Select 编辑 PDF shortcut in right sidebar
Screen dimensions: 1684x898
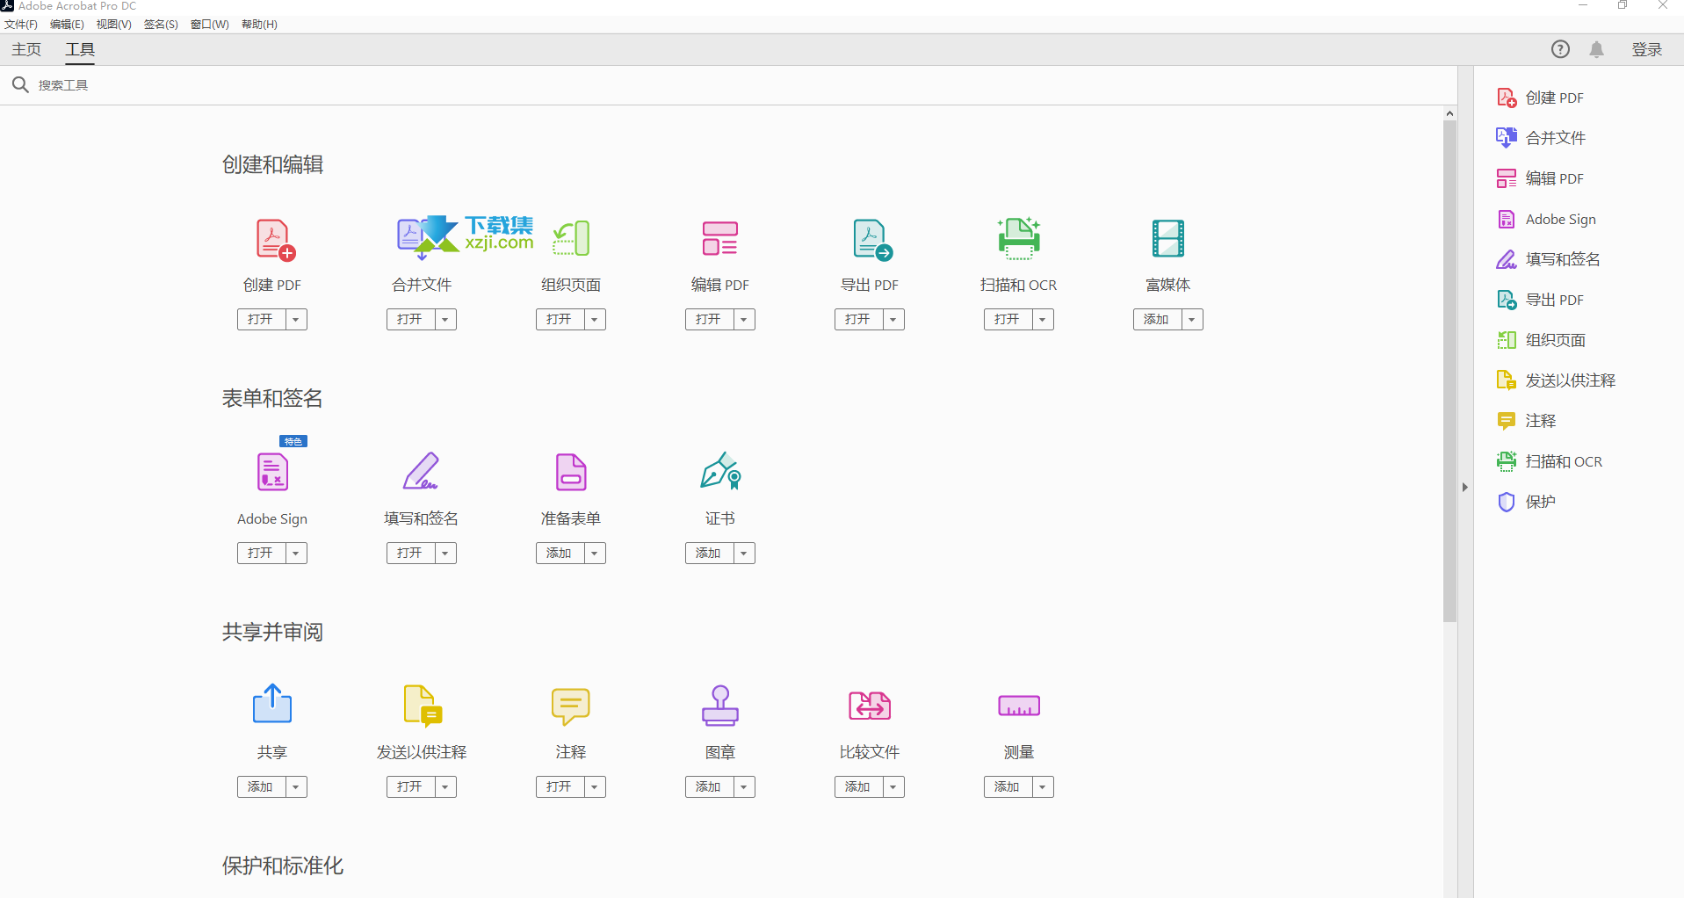1541,178
